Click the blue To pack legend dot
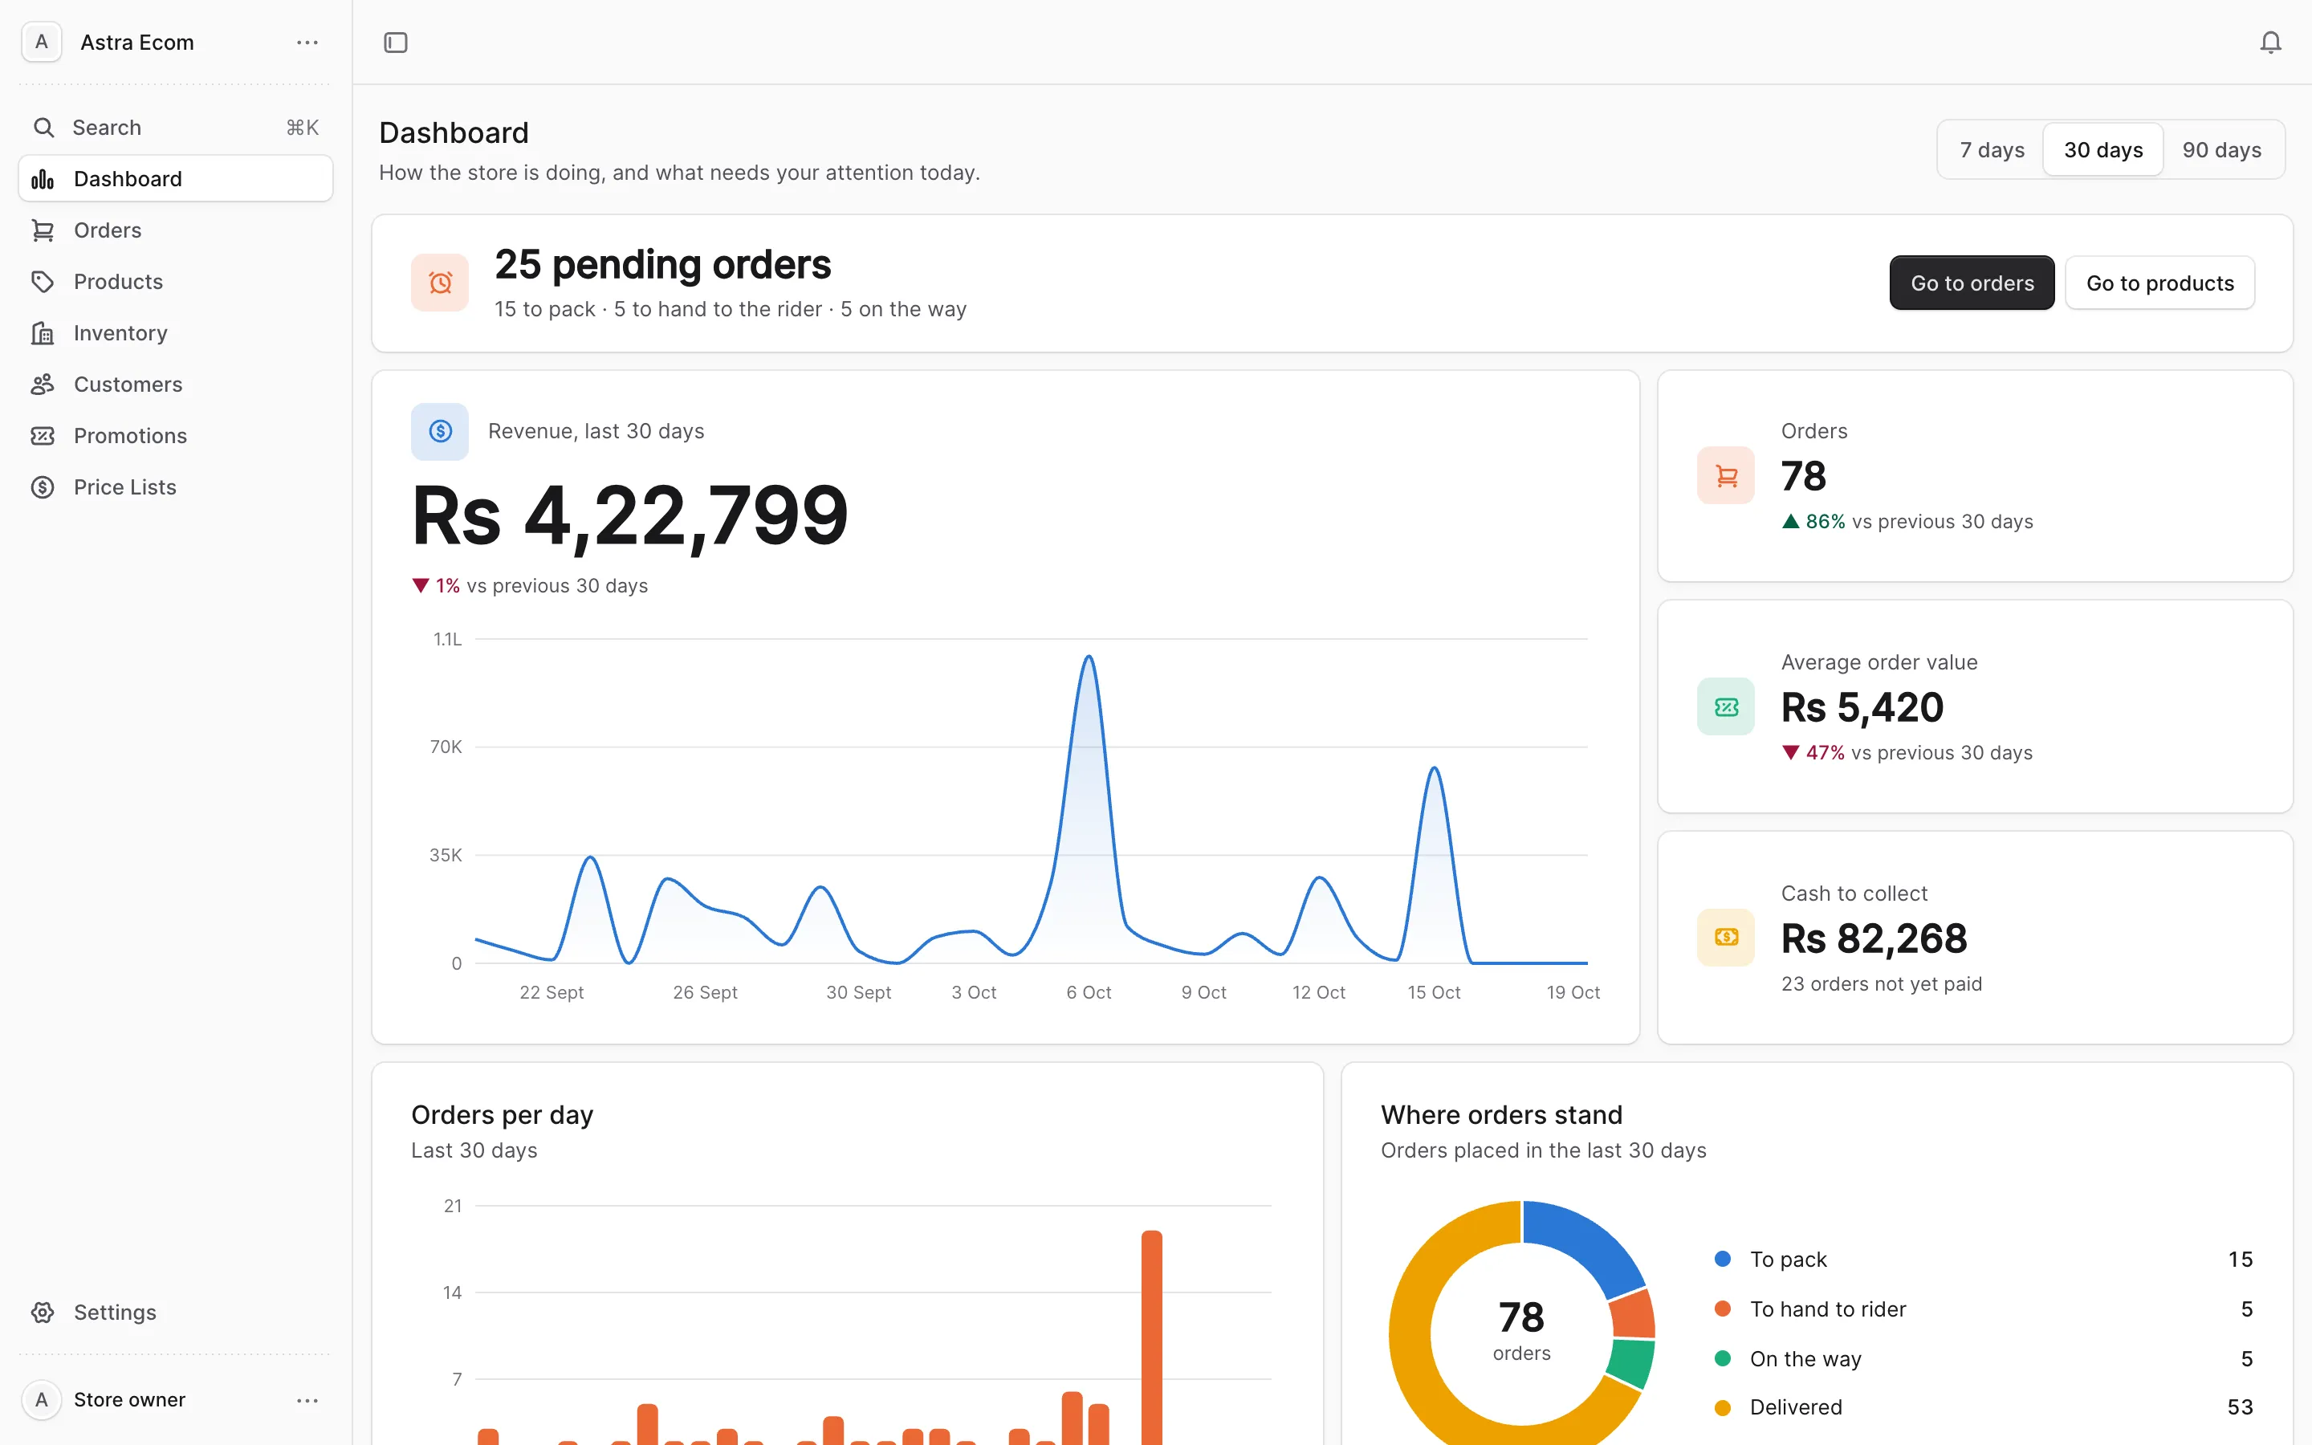Viewport: 2312px width, 1445px height. coord(1723,1259)
